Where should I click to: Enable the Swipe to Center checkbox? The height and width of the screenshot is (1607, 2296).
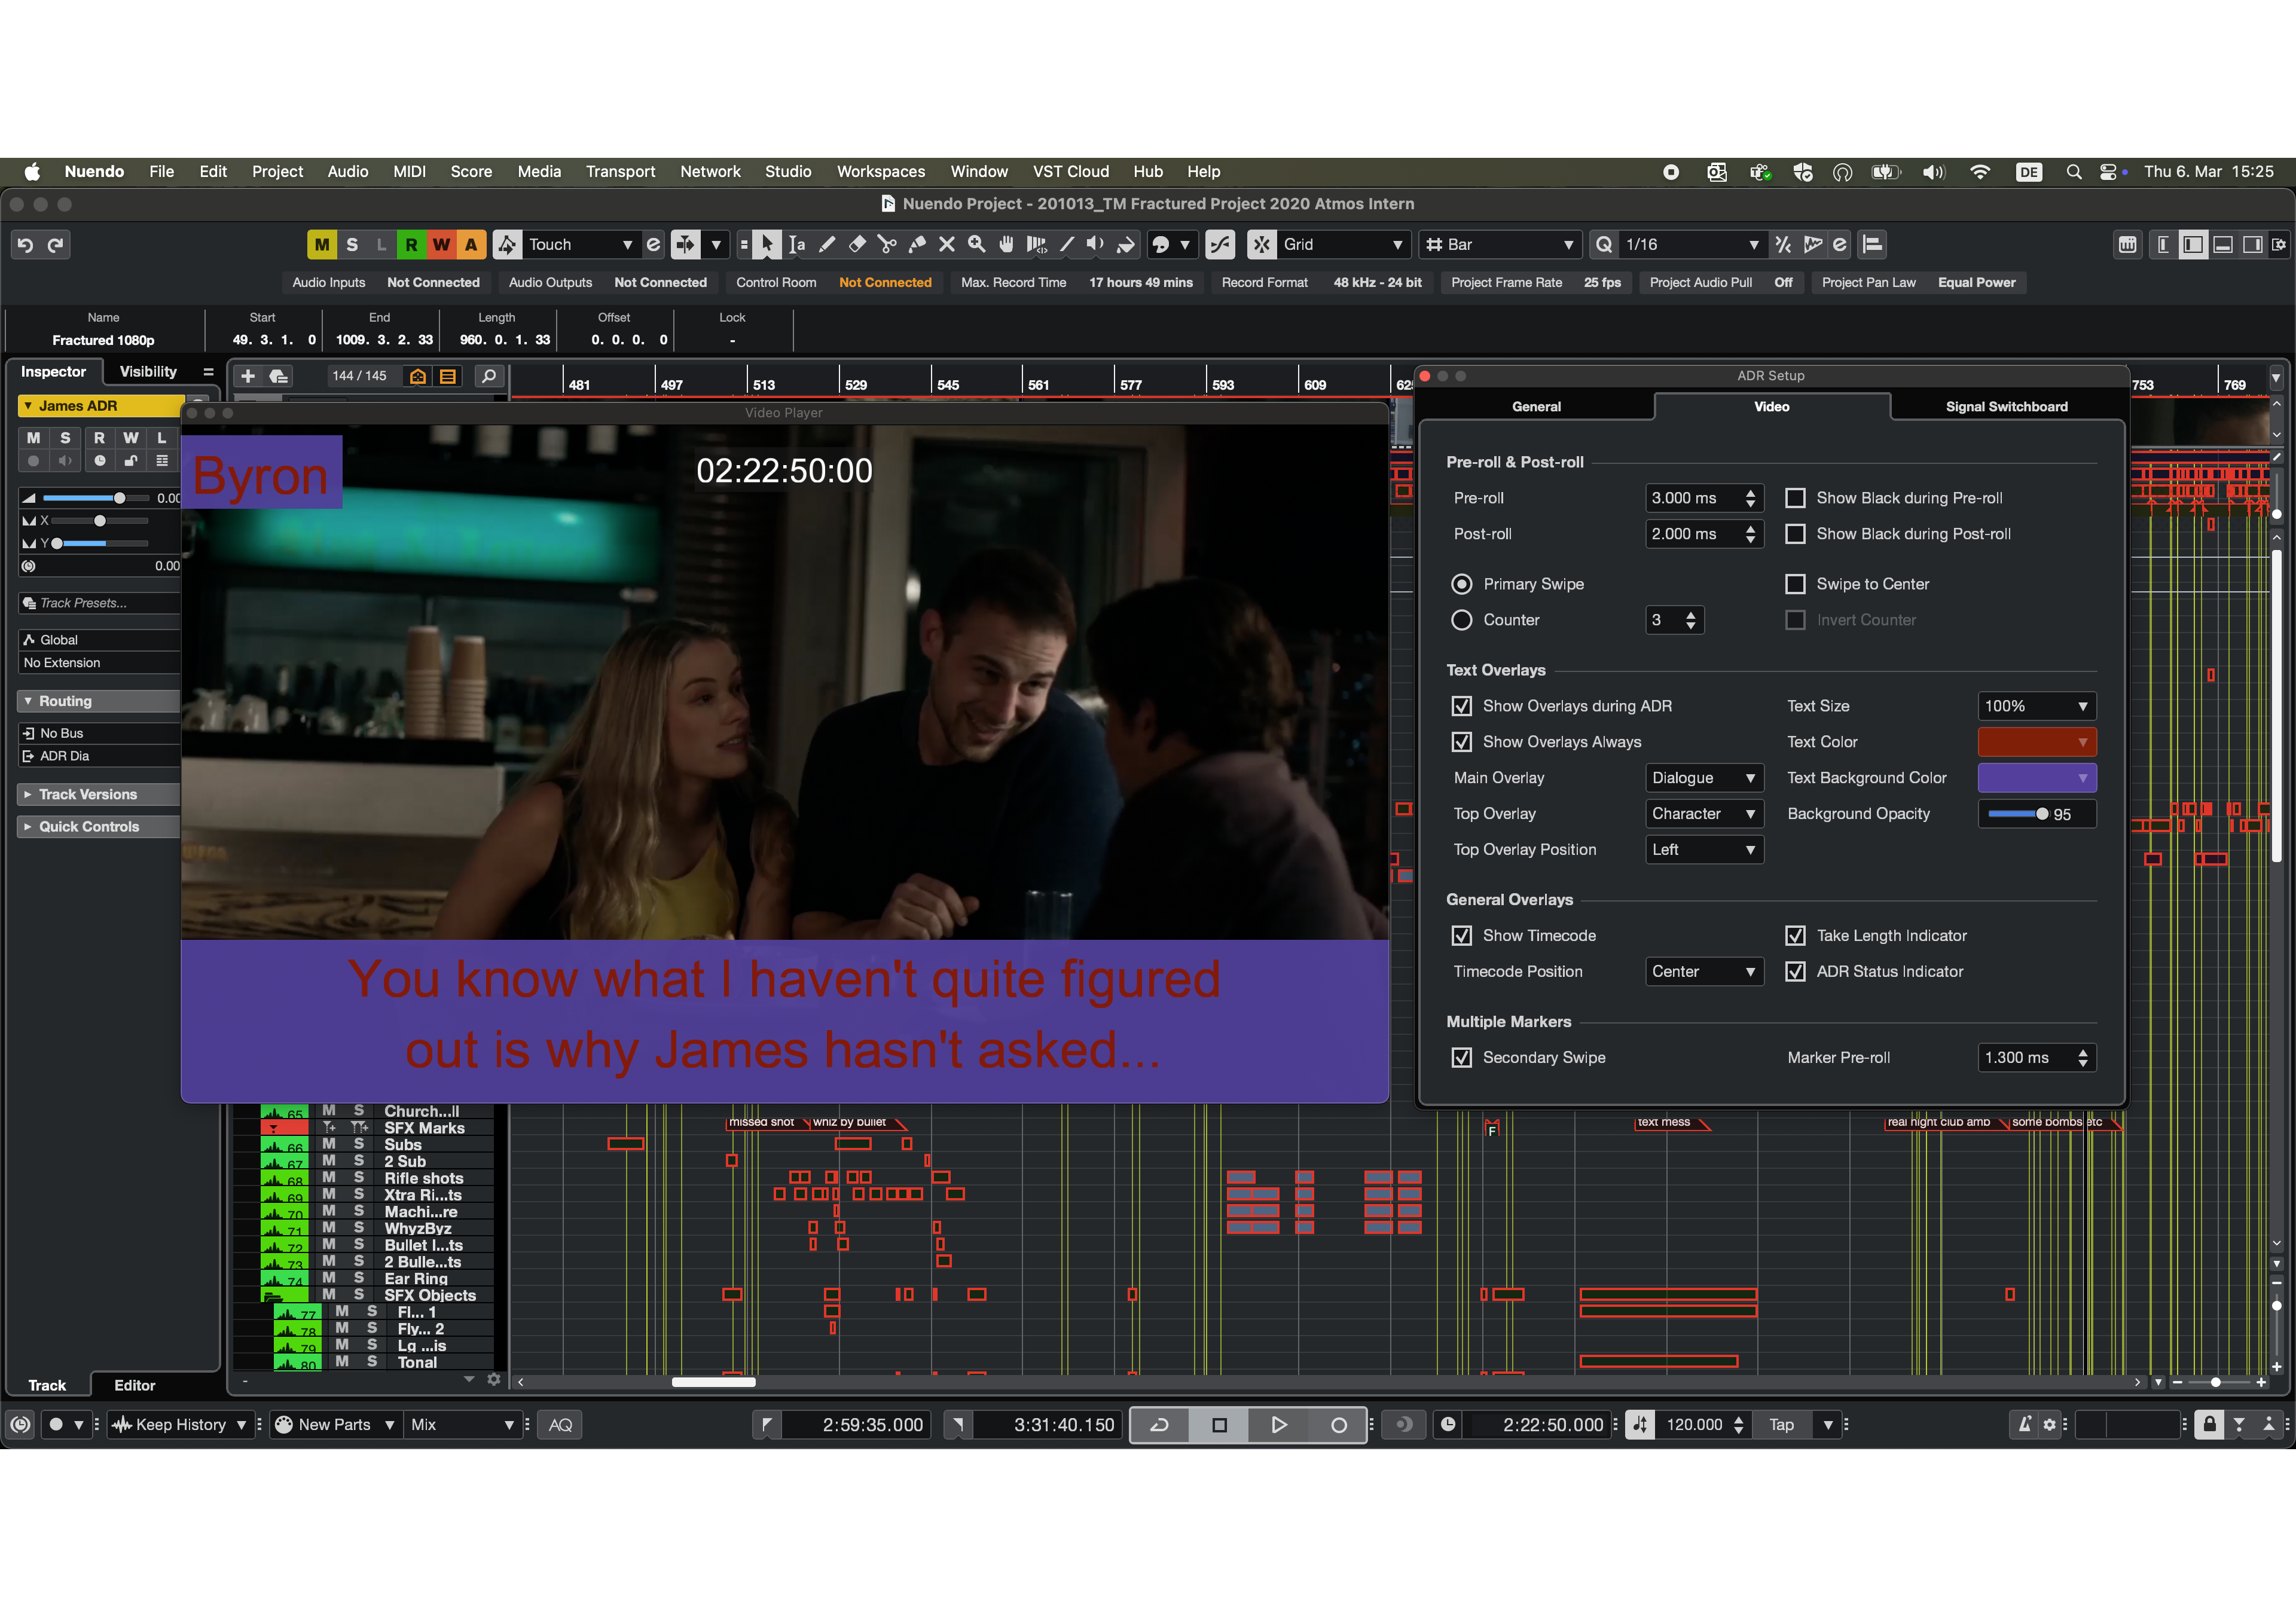point(1795,584)
